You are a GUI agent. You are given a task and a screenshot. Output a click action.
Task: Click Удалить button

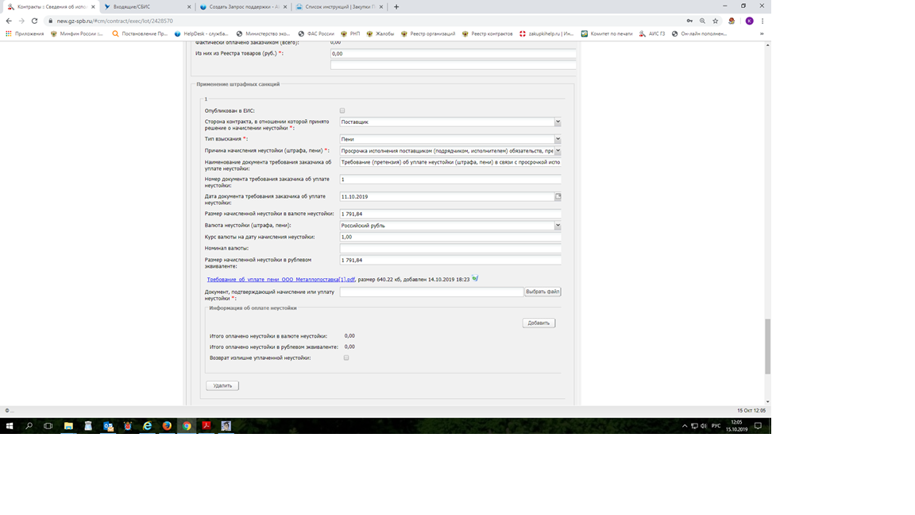click(x=222, y=385)
